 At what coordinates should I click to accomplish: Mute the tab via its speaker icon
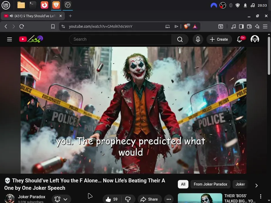coord(11,16)
